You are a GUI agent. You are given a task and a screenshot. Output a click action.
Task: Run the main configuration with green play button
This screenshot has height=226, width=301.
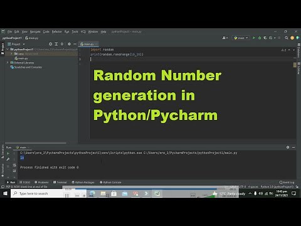pyautogui.click(x=254, y=38)
